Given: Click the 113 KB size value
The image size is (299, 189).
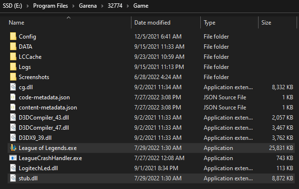Looking at the screenshot, I should click(285, 168).
